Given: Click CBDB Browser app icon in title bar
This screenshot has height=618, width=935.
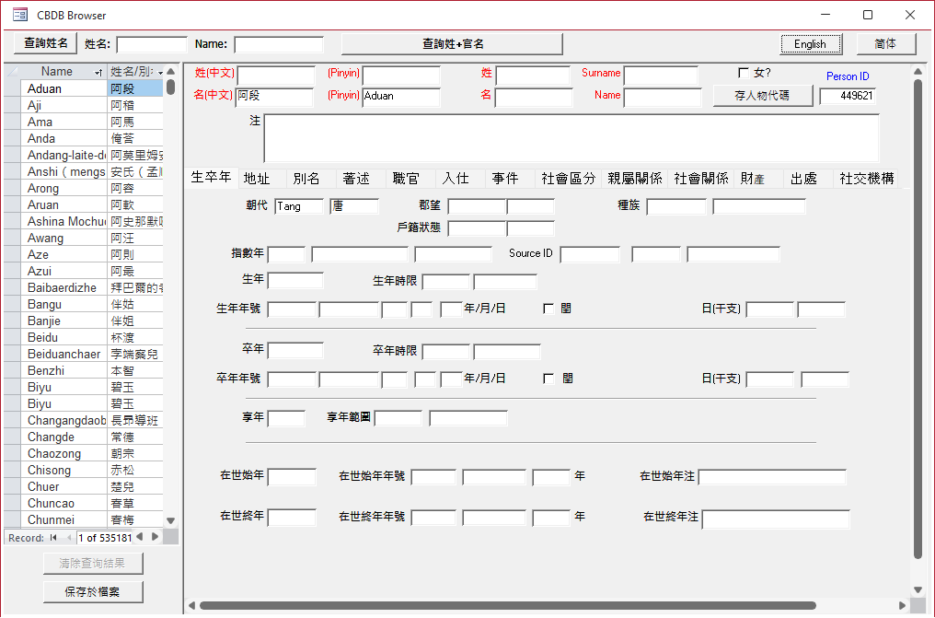Looking at the screenshot, I should pos(19,15).
